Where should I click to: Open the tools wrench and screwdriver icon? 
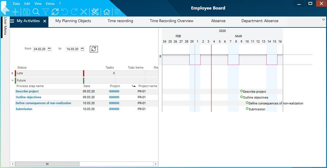pyautogui.click(x=95, y=12)
